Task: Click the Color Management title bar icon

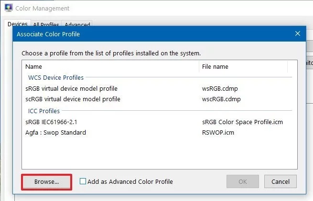Action: tap(8, 8)
